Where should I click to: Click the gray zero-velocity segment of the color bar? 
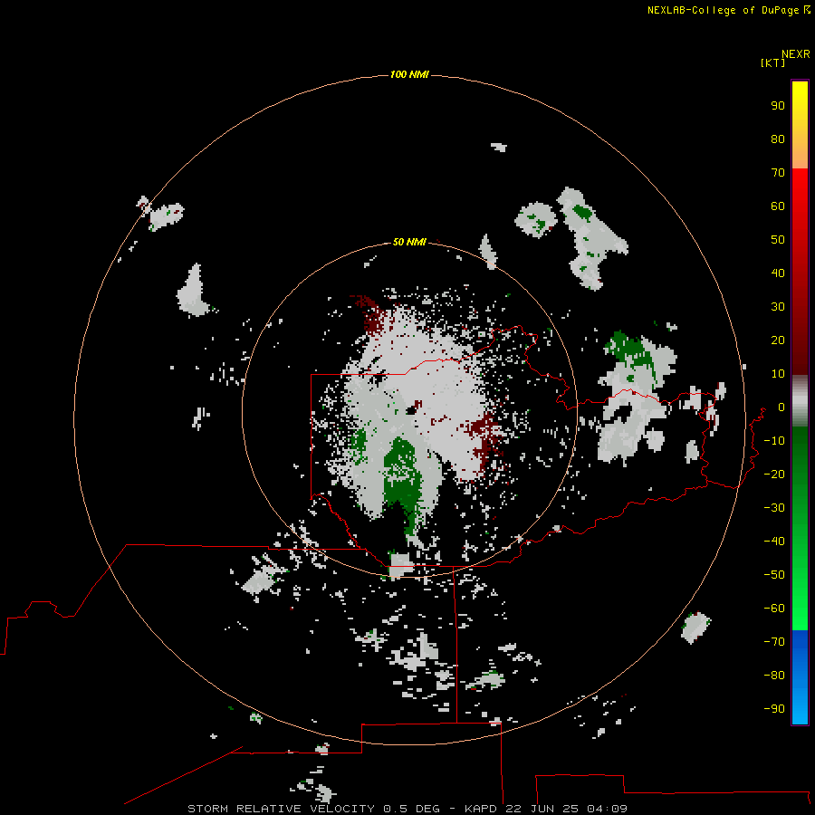pos(800,401)
